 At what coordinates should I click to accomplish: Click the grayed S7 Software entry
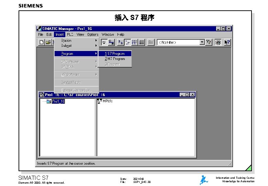coord(77,61)
